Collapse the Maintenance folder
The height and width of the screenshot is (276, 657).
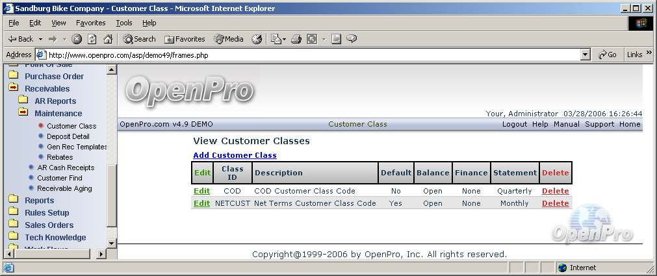(x=23, y=113)
